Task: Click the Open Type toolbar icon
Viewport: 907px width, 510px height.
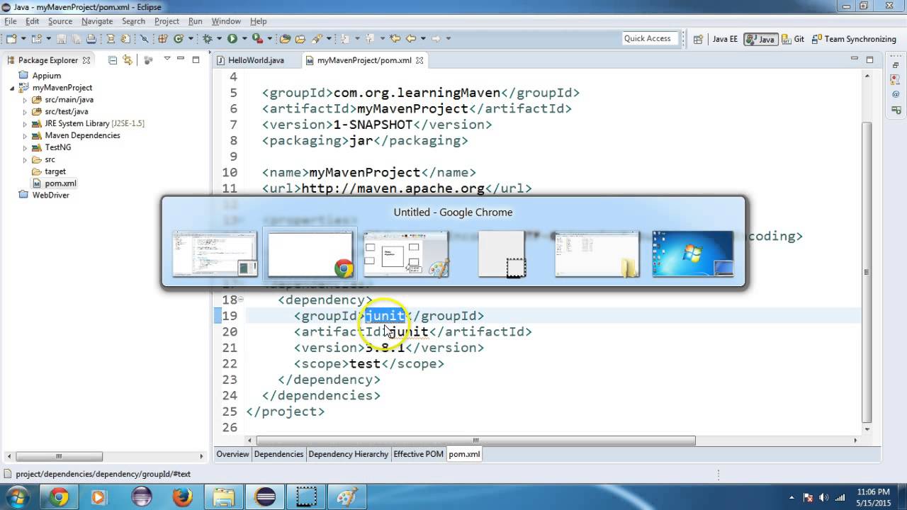Action: (x=285, y=38)
